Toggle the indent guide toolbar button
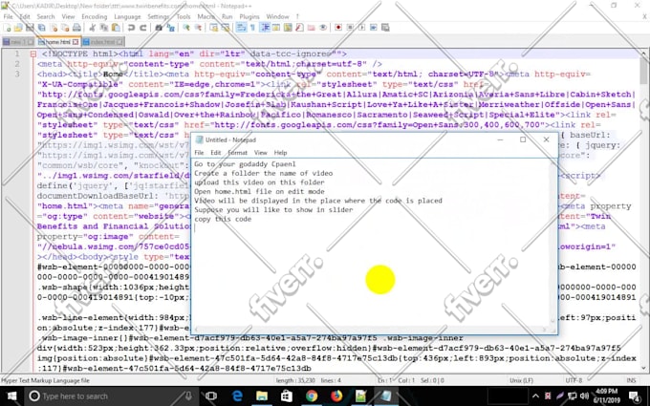The image size is (650, 406). click(x=265, y=28)
